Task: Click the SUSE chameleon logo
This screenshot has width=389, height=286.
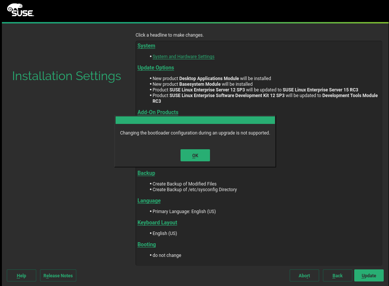Action: click(x=20, y=10)
